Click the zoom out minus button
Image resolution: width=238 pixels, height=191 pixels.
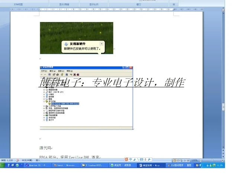coord(200,160)
